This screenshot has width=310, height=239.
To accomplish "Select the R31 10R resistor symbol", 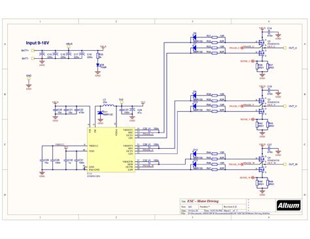I will coord(215,37).
